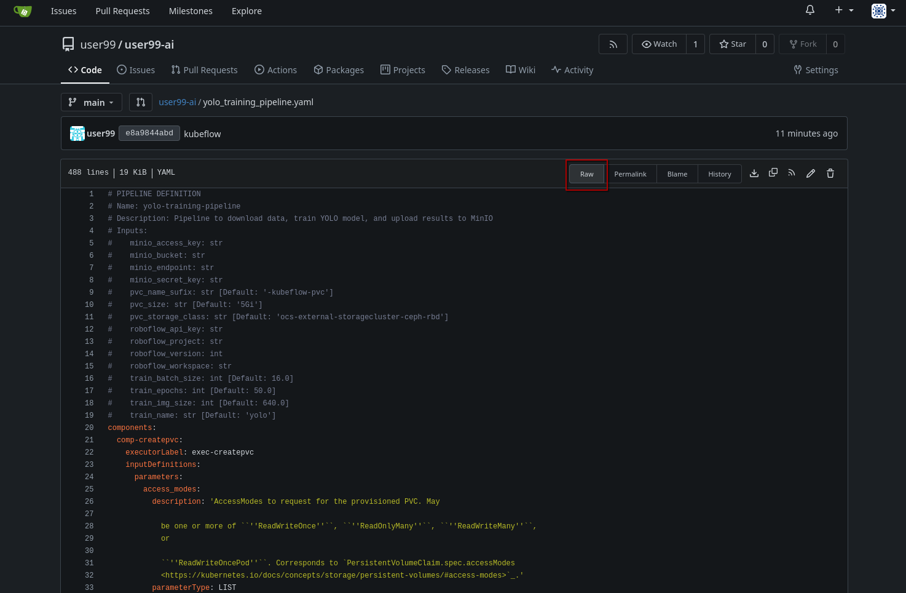
Task: Open the Projects tab
Action: (403, 70)
